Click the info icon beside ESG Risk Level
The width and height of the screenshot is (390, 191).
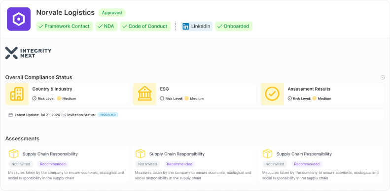[162, 98]
